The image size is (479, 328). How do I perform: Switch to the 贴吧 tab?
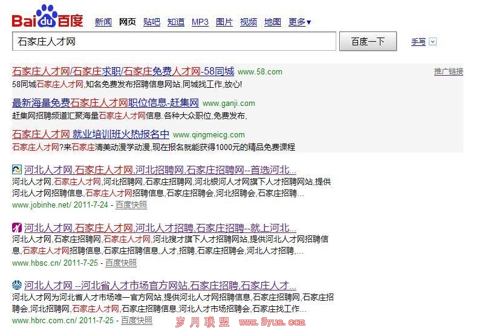coord(152,22)
